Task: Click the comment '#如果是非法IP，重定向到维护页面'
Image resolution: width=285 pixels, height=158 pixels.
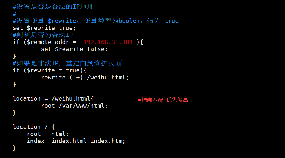Action: (67, 63)
